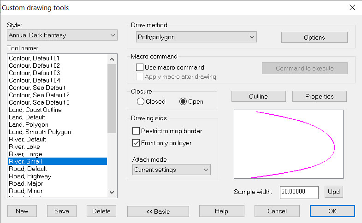Image resolution: width=362 pixels, height=223 pixels.
Task: Focus the Sample width input field
Action: click(x=299, y=192)
